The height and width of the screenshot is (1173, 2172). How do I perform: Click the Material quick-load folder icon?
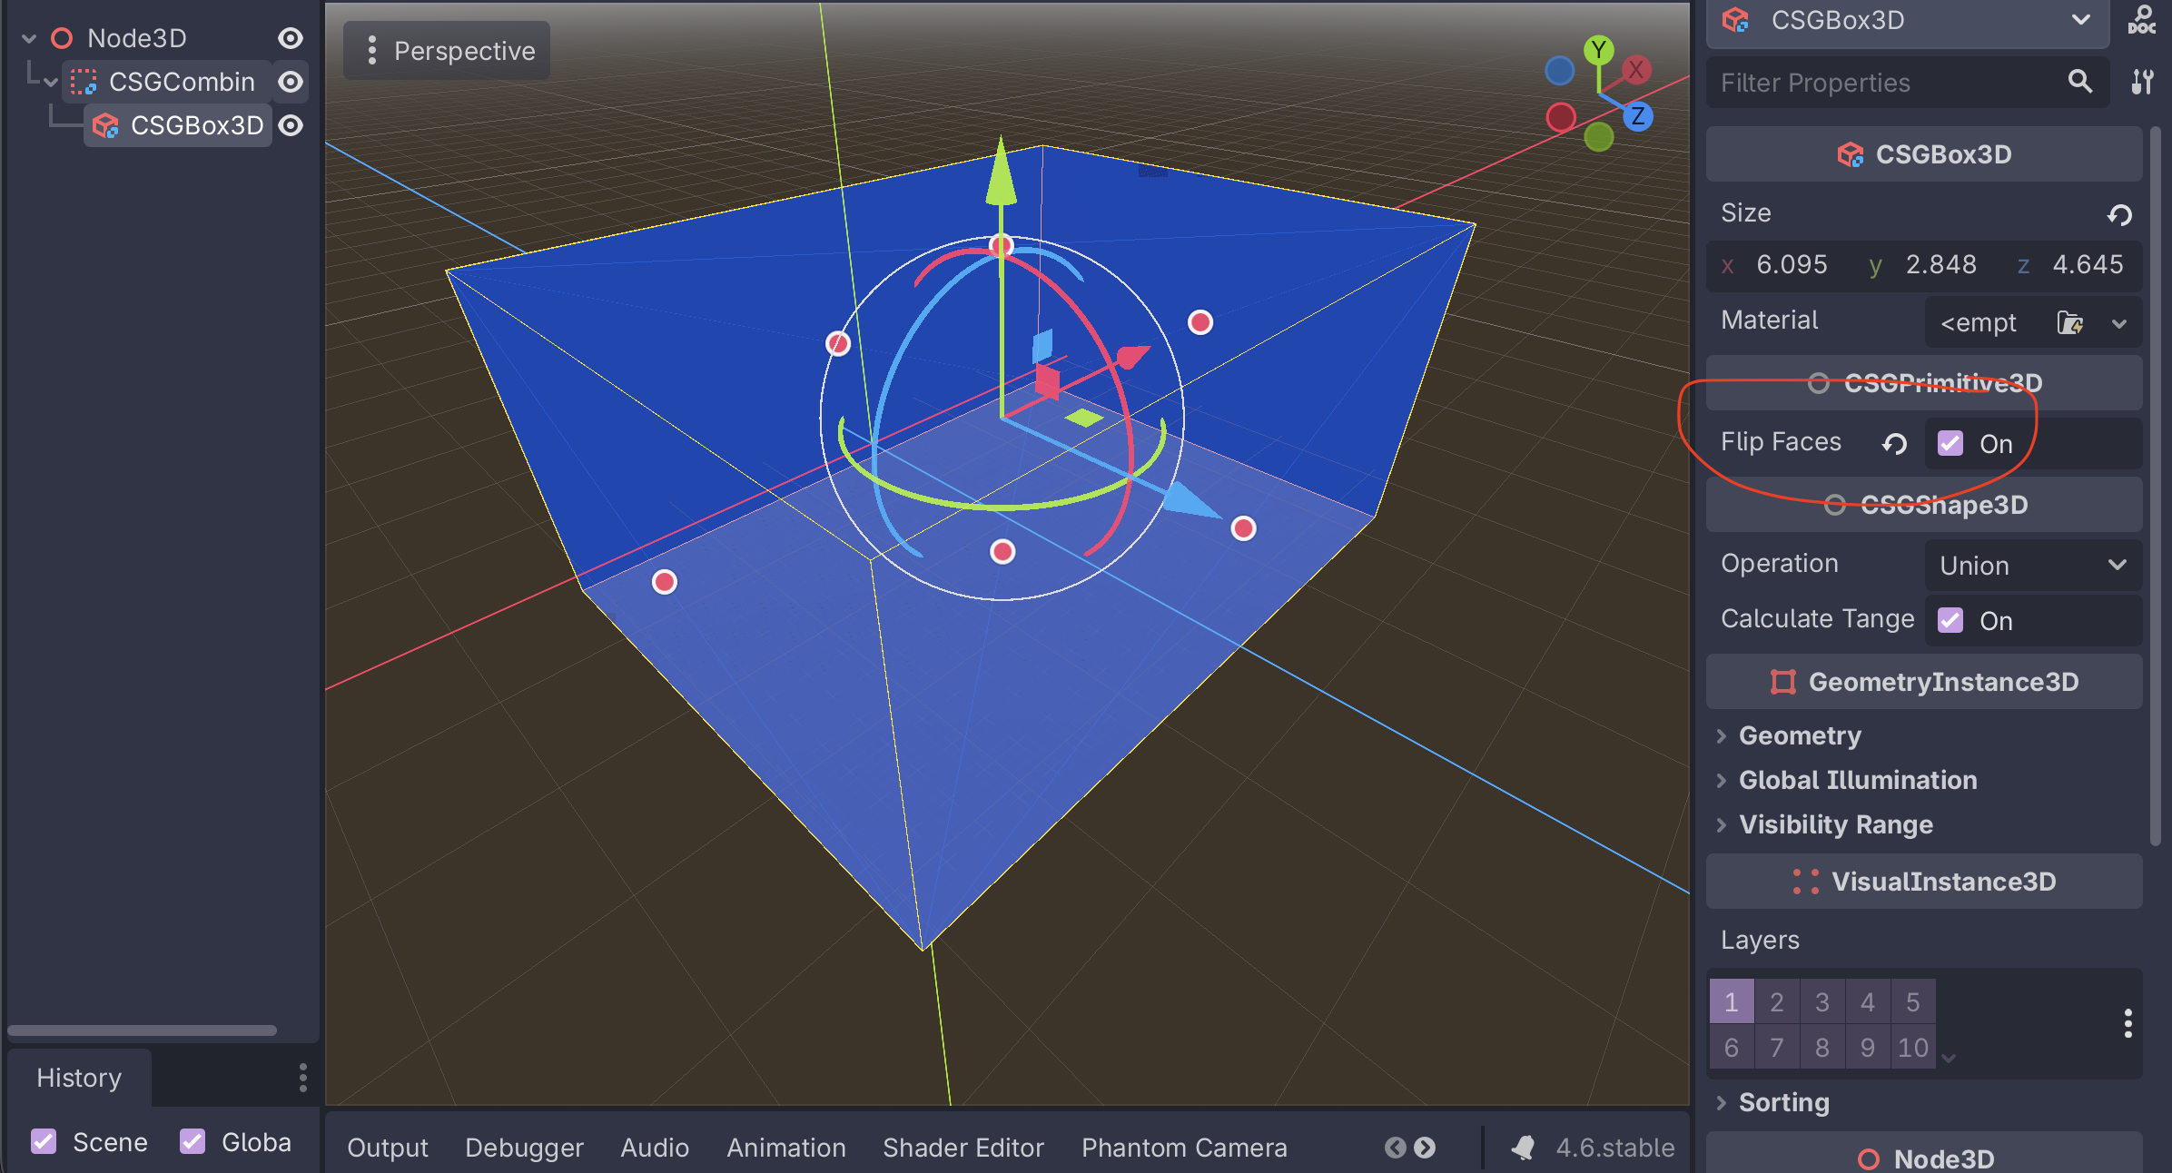pos(2069,322)
